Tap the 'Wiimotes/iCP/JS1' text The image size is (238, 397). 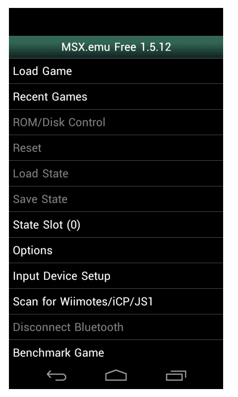(x=107, y=302)
